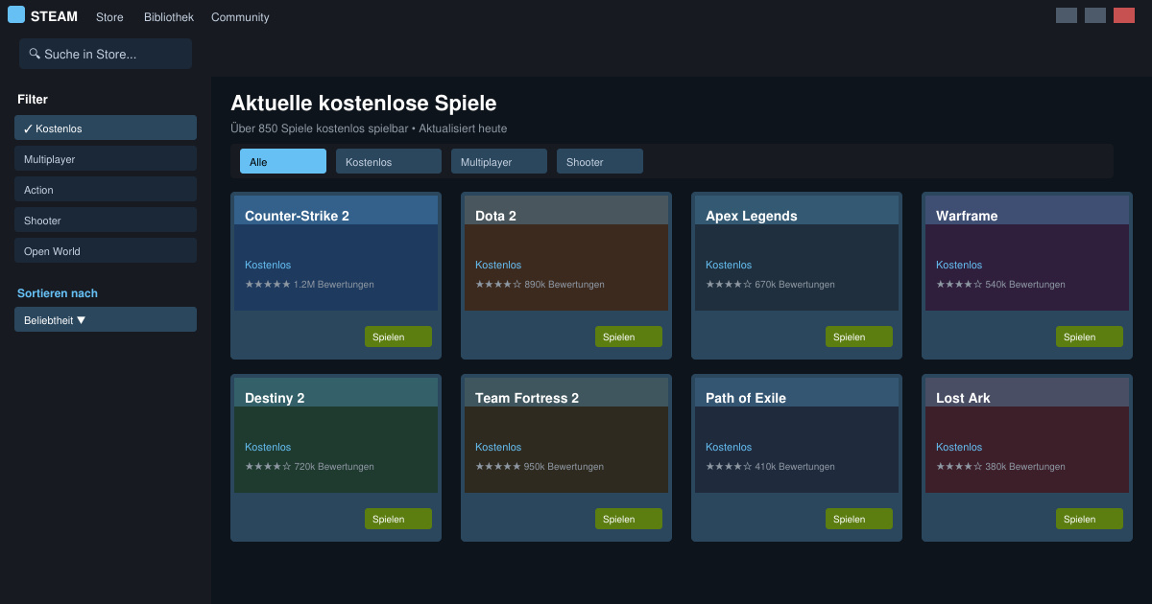Open the Dota 2 card title
1152x604 pixels.
click(495, 216)
